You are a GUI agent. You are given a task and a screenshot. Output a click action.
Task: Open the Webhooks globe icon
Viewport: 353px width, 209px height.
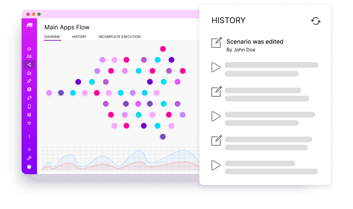(29, 89)
